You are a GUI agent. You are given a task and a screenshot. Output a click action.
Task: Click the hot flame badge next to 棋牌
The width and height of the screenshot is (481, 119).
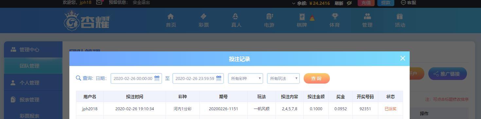pyautogui.click(x=312, y=18)
